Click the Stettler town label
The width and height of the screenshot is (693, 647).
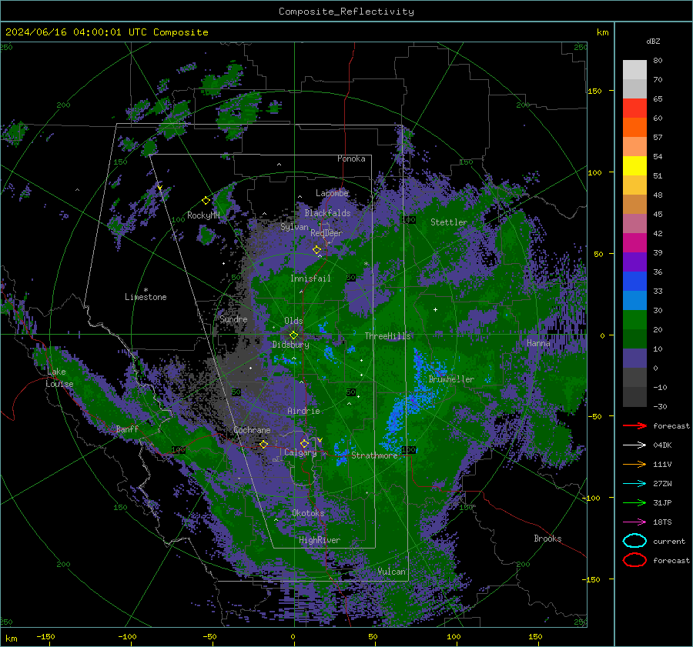tap(449, 222)
